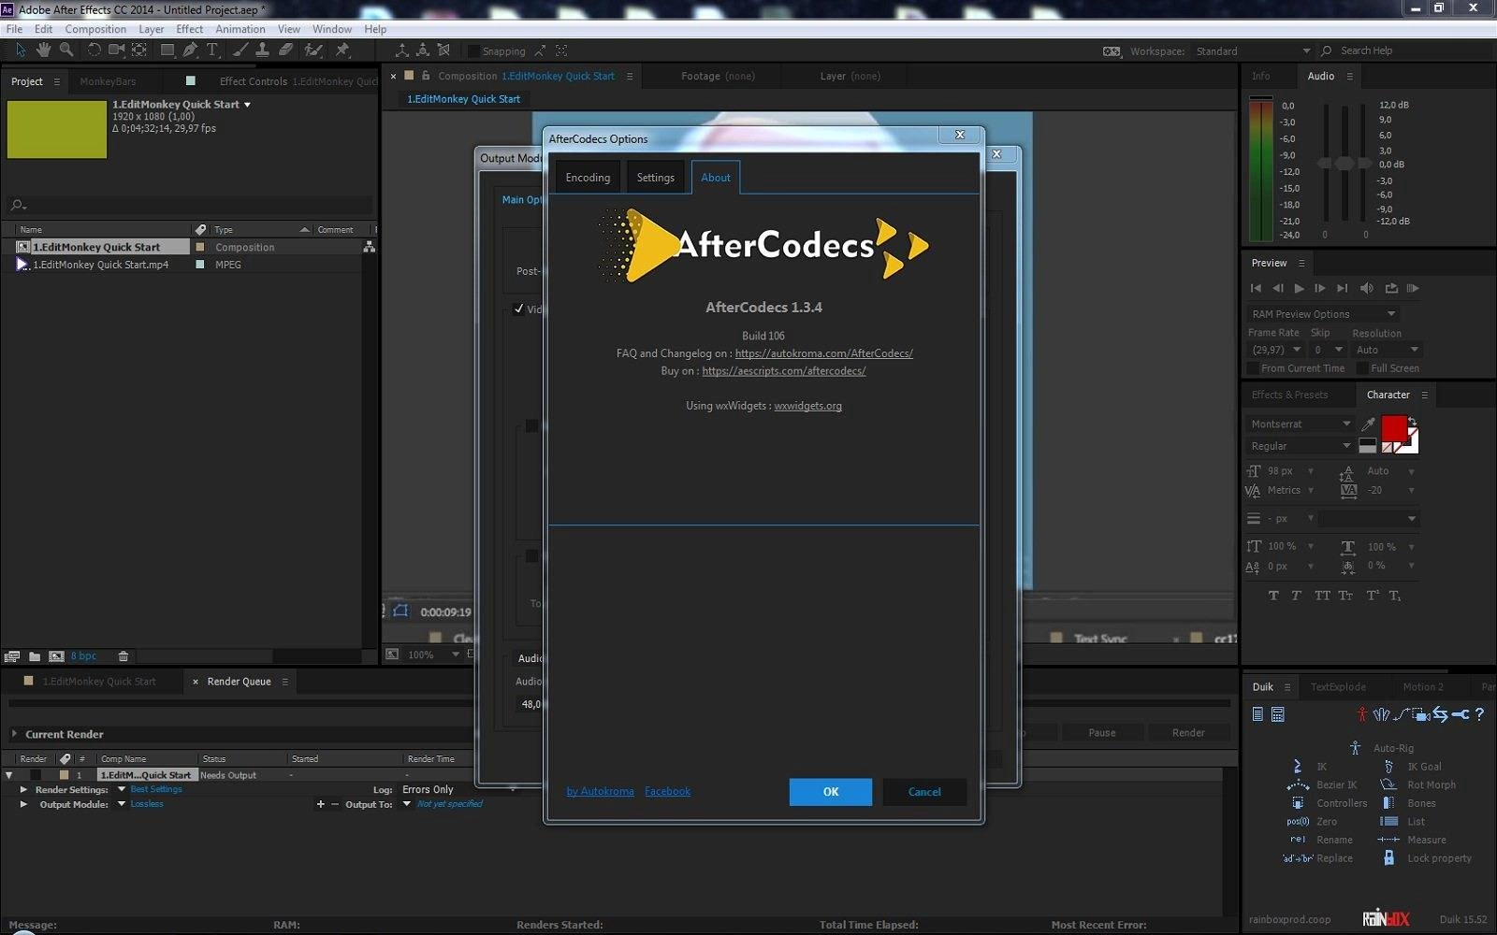Click Duik IK Goal foot icon
1497x935 pixels.
tap(1388, 767)
